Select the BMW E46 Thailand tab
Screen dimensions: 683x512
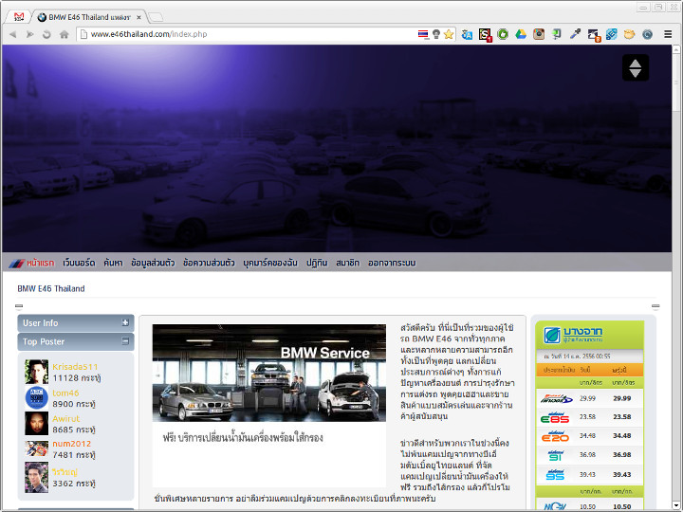89,17
